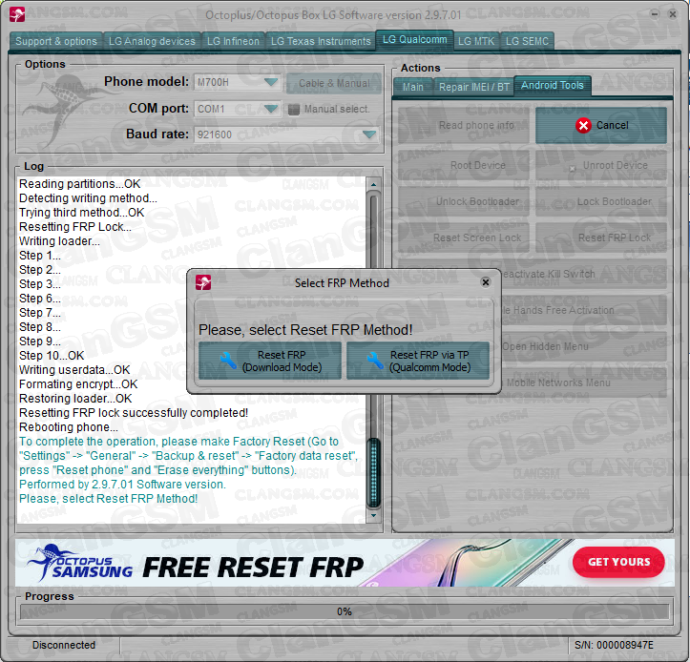The height and width of the screenshot is (662, 690).
Task: Click the wrench icon on Reset FRP via TP
Action: tap(375, 361)
